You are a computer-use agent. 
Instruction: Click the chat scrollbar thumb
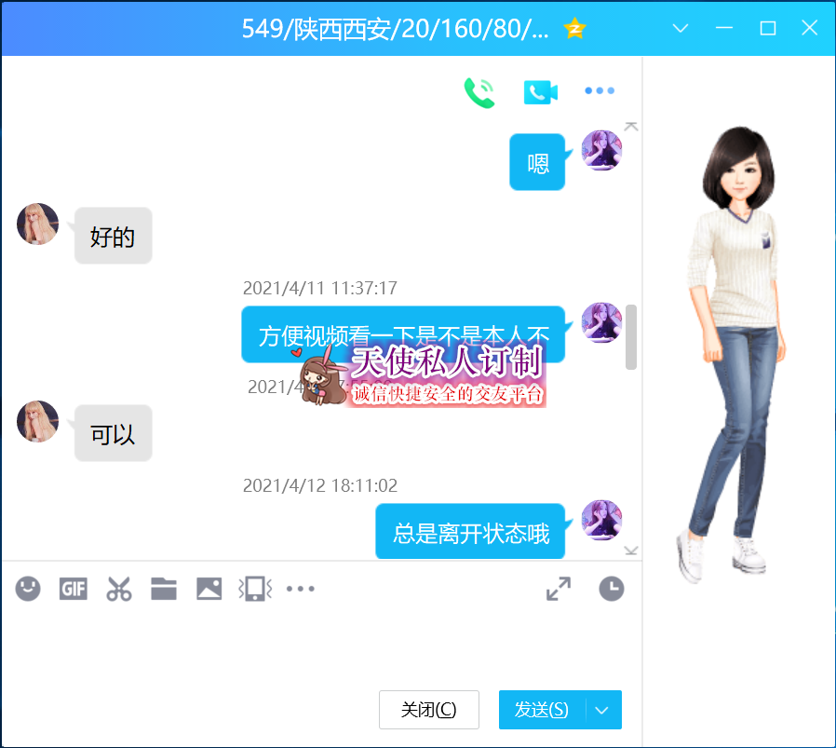631,336
